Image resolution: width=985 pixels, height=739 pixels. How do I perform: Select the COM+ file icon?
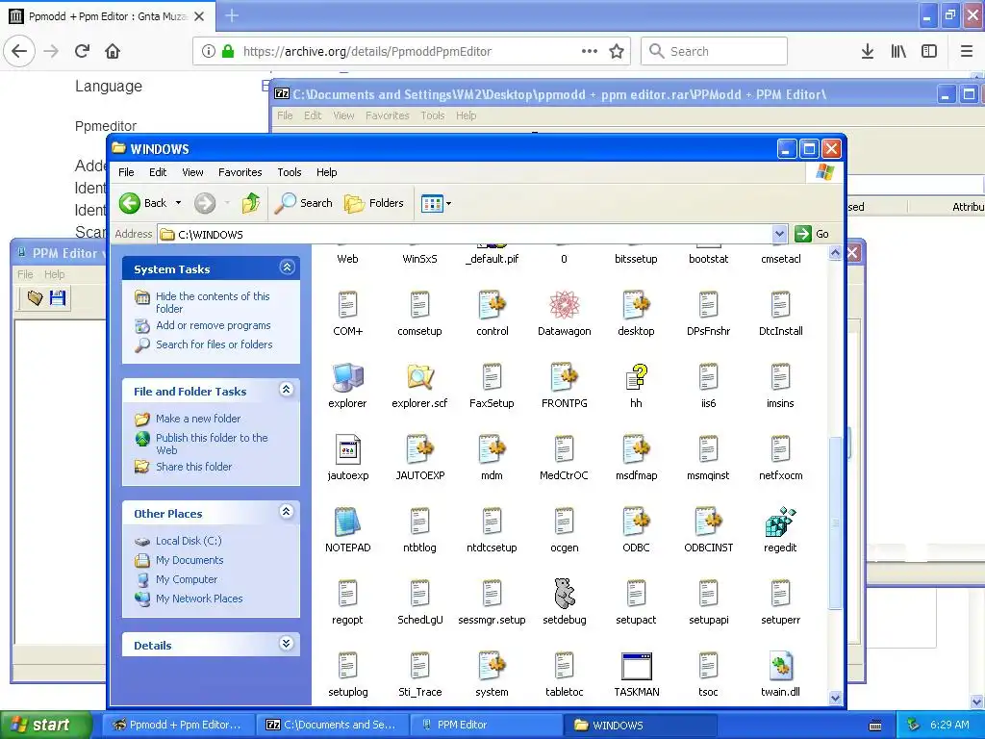click(x=347, y=305)
